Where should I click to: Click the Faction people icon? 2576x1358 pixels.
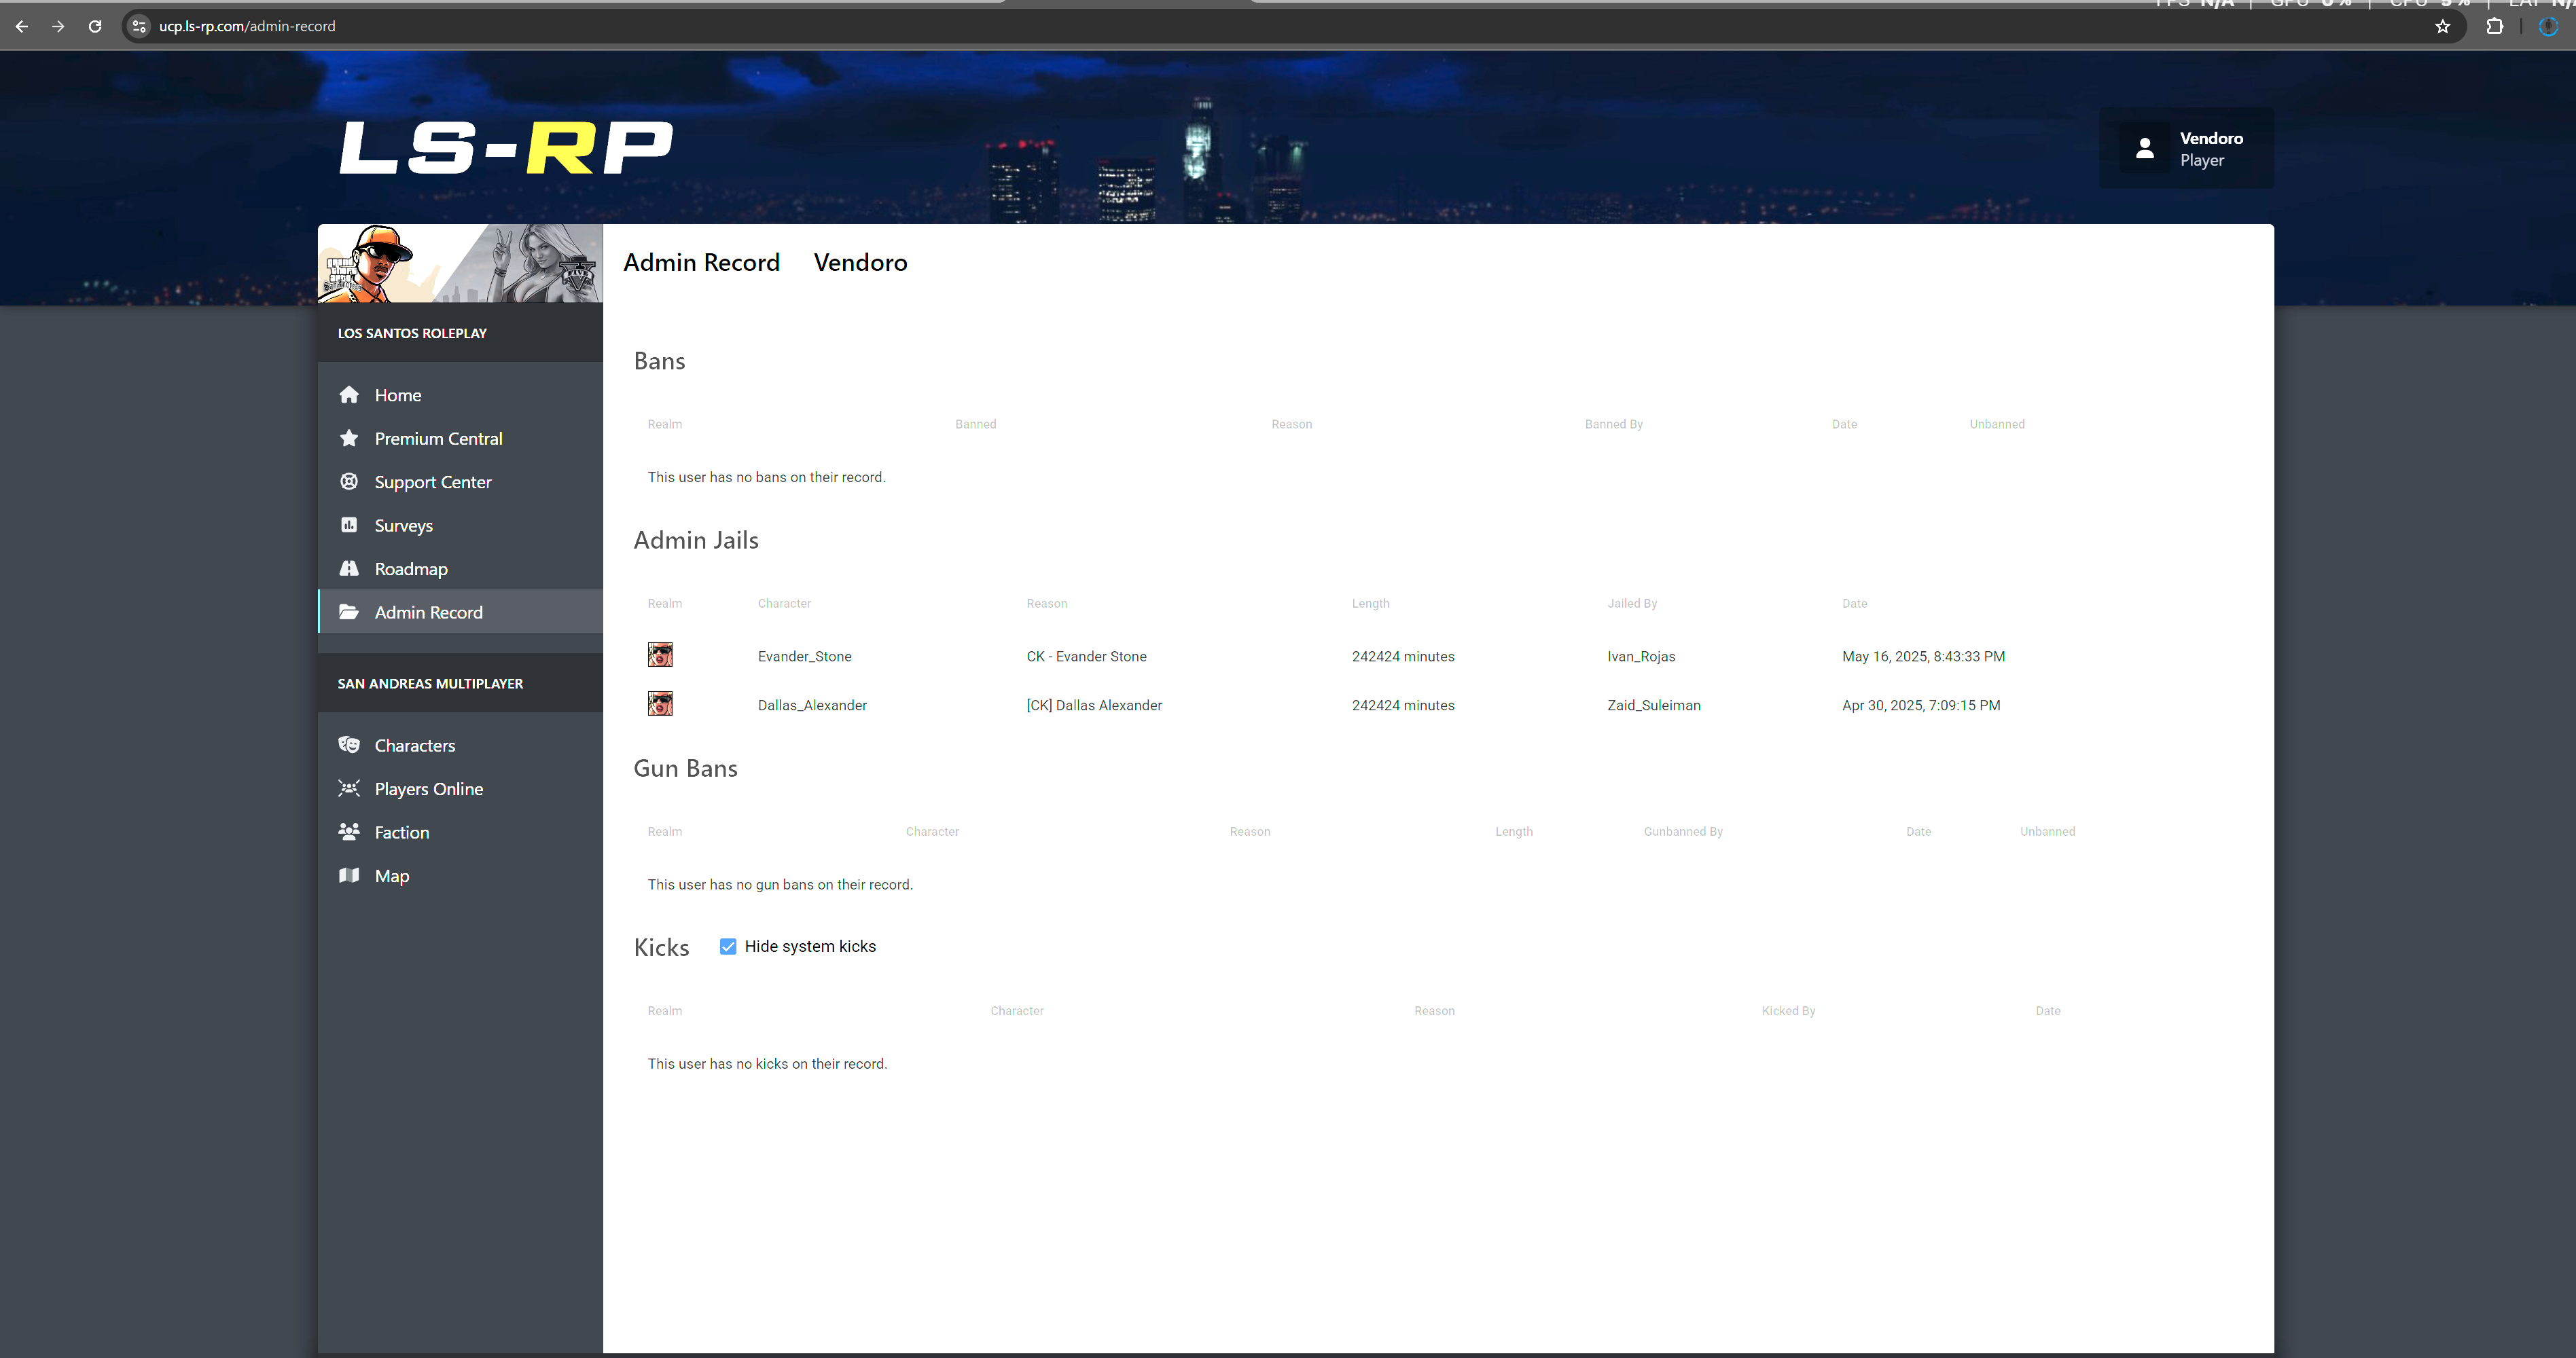pyautogui.click(x=349, y=831)
